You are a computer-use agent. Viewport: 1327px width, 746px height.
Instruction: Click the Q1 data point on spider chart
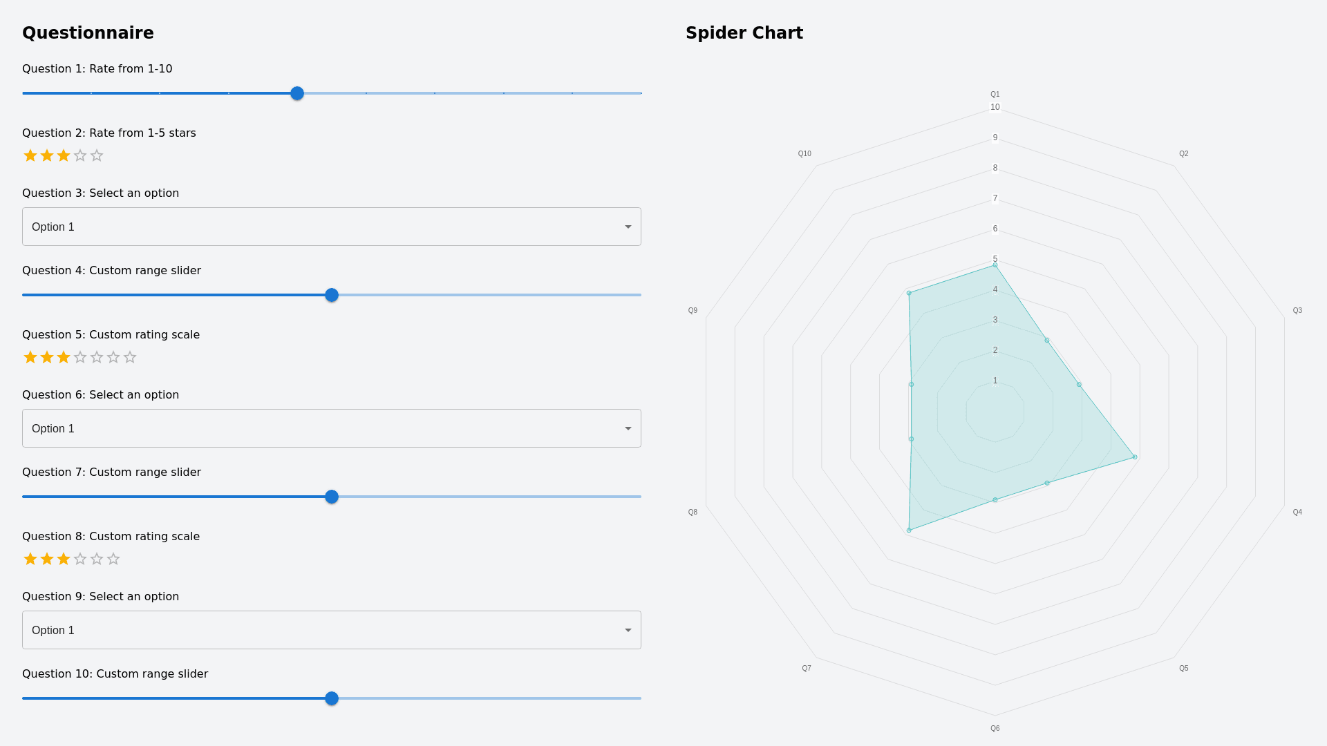995,265
